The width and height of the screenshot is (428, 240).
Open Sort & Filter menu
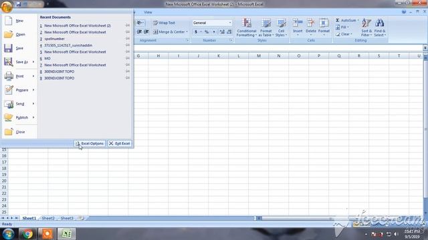366,27
